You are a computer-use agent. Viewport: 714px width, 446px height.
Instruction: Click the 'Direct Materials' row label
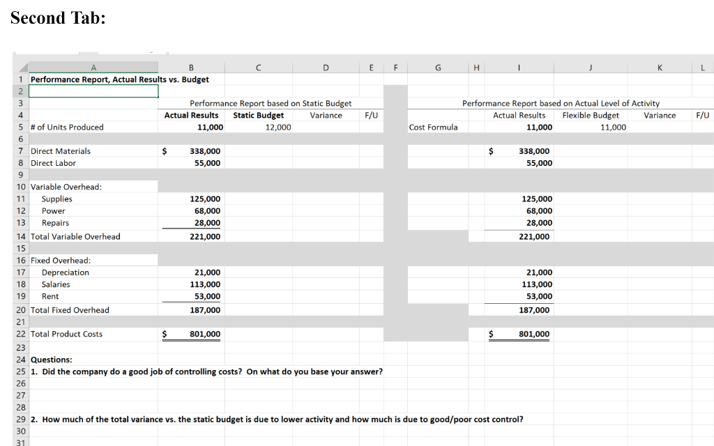tap(61, 151)
